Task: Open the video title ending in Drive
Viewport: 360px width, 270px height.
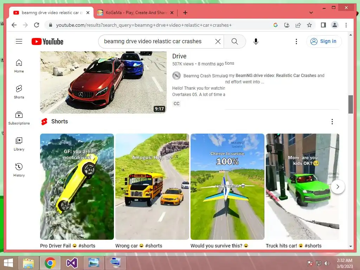Action: click(179, 56)
